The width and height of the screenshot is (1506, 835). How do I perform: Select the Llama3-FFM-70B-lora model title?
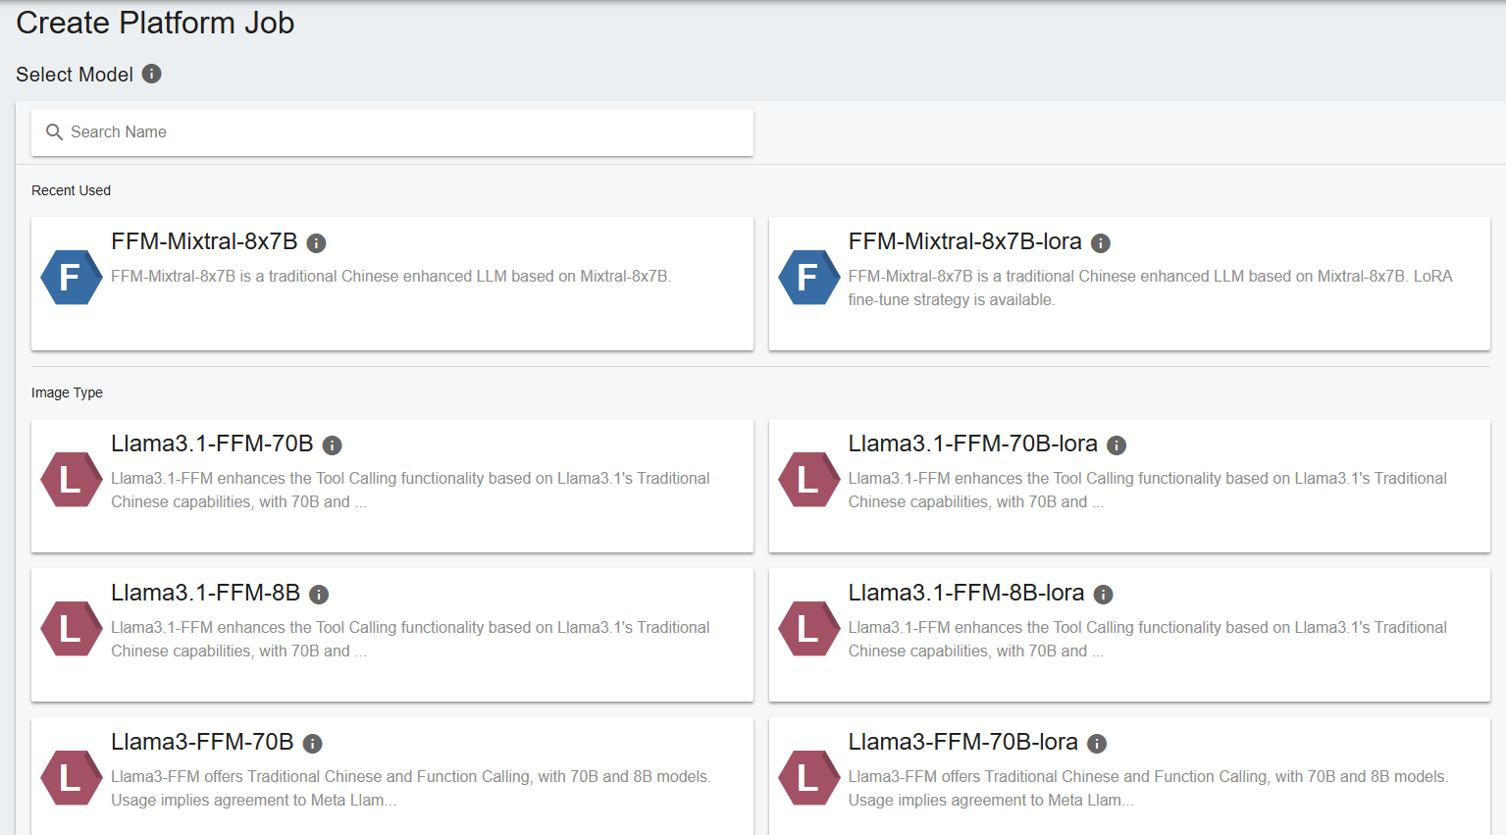(963, 742)
